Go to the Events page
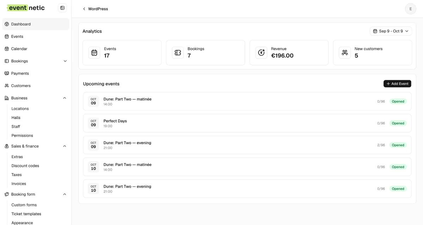423x225 pixels. tap(36, 36)
